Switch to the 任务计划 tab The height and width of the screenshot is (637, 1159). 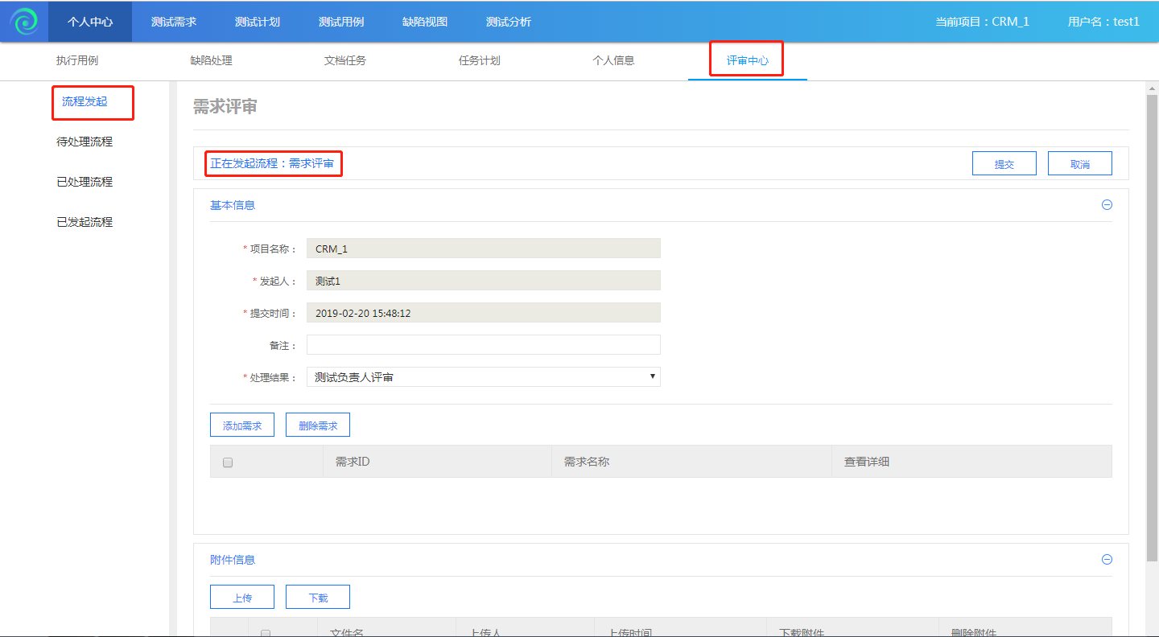point(480,60)
